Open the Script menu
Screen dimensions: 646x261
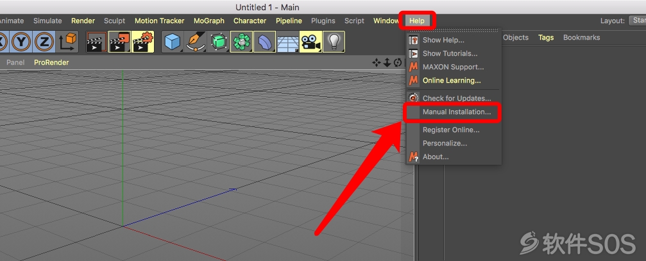pyautogui.click(x=354, y=21)
